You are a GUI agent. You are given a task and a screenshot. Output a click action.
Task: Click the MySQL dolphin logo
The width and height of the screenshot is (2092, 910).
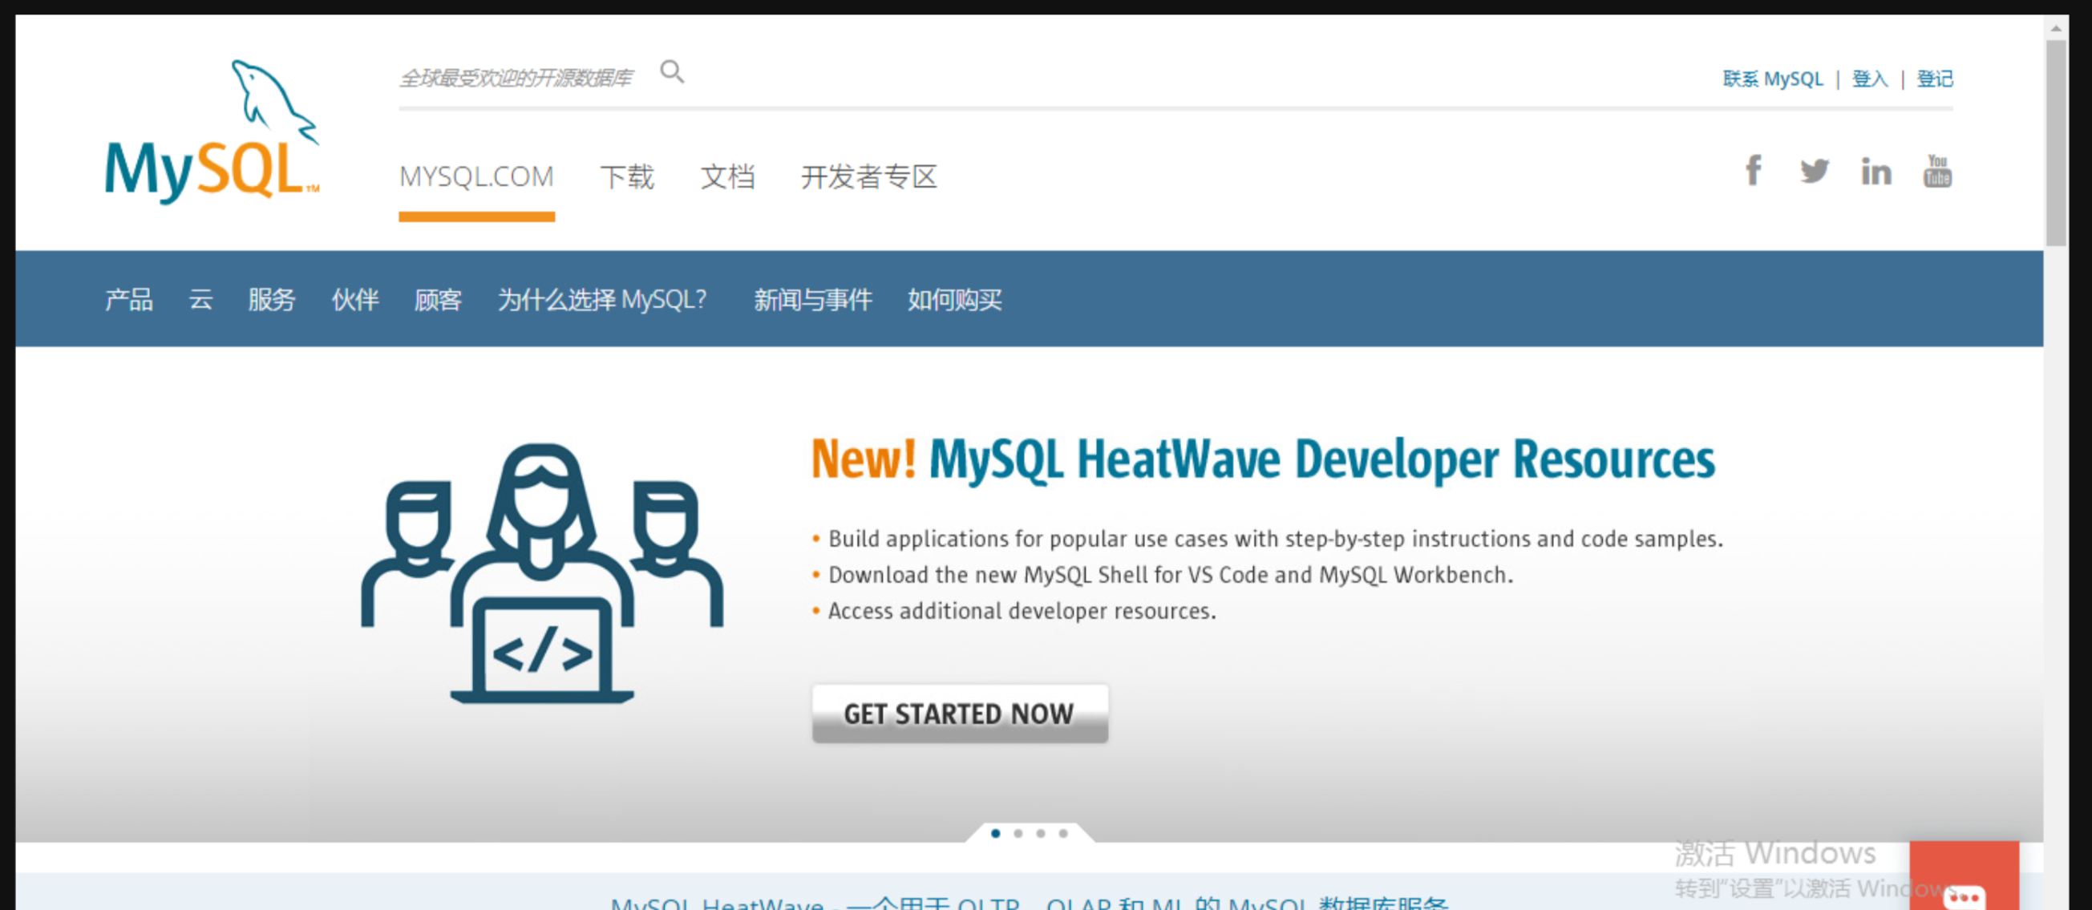pyautogui.click(x=212, y=131)
